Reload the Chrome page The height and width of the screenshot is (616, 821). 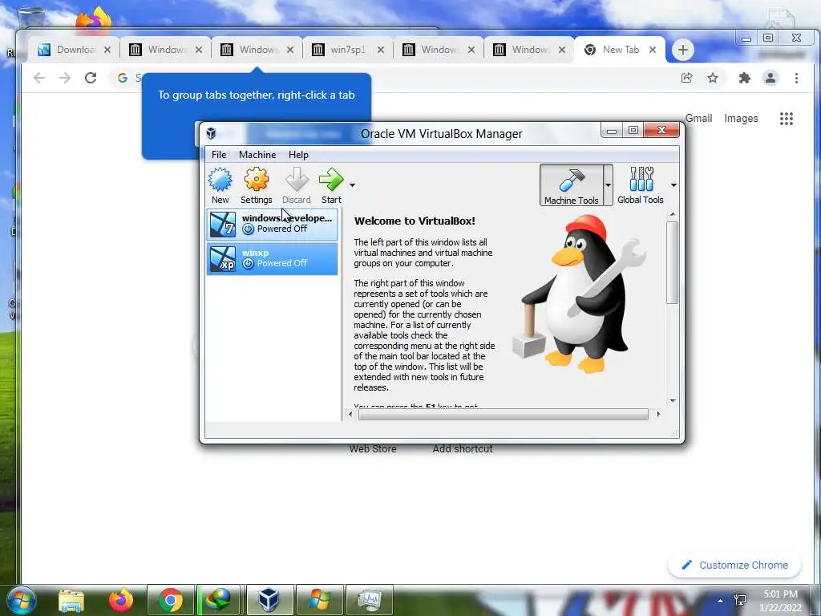(91, 78)
